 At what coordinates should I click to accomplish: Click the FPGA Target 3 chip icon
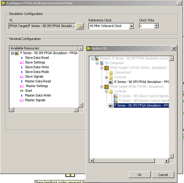(106, 68)
